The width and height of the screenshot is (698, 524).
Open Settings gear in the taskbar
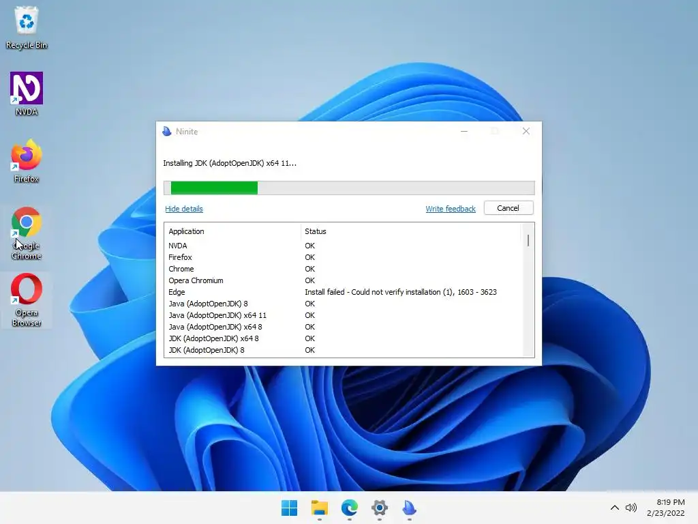[x=379, y=508]
